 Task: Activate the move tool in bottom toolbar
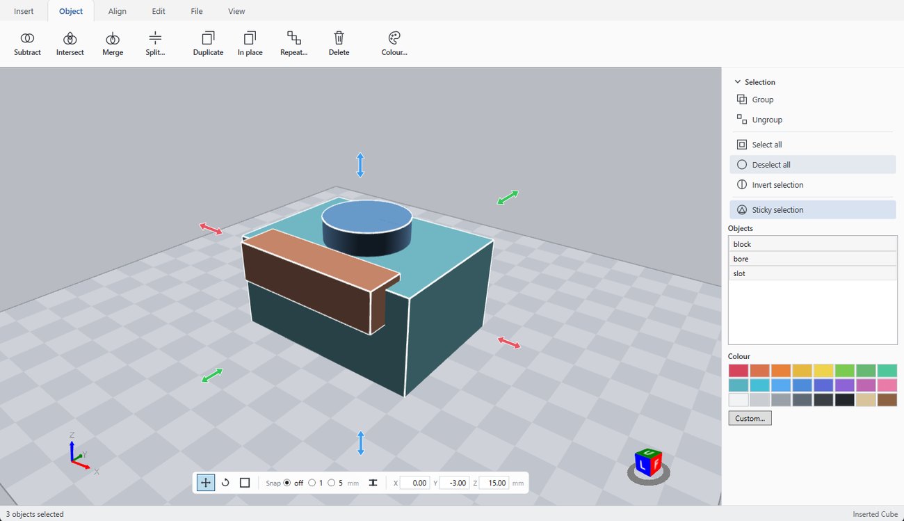click(206, 483)
